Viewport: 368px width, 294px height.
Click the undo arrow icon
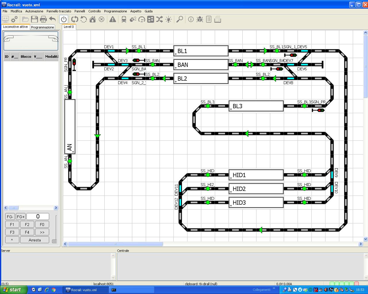(52, 19)
